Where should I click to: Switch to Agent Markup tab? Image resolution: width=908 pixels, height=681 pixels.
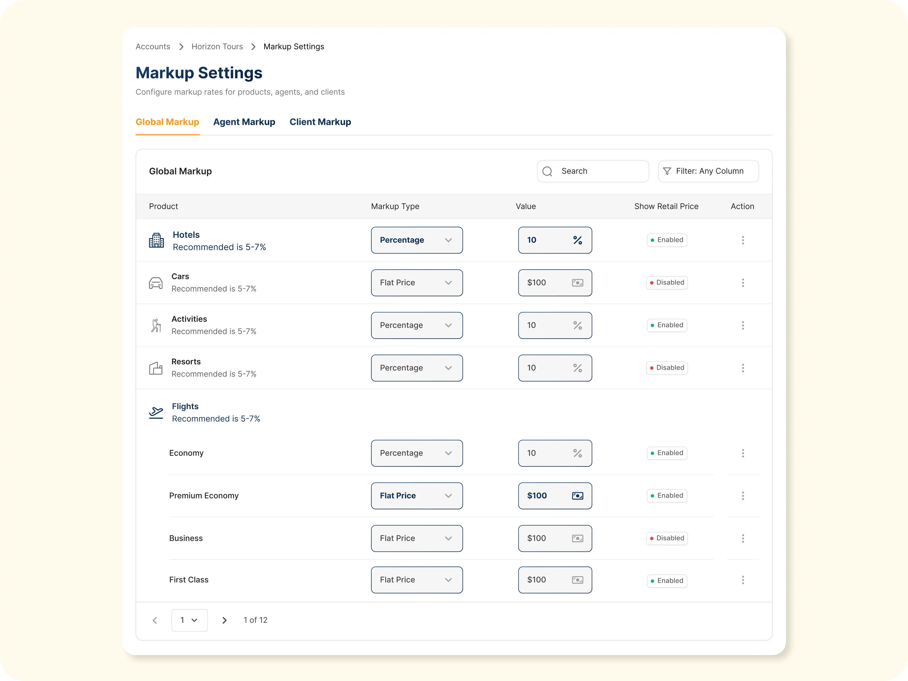click(x=244, y=122)
